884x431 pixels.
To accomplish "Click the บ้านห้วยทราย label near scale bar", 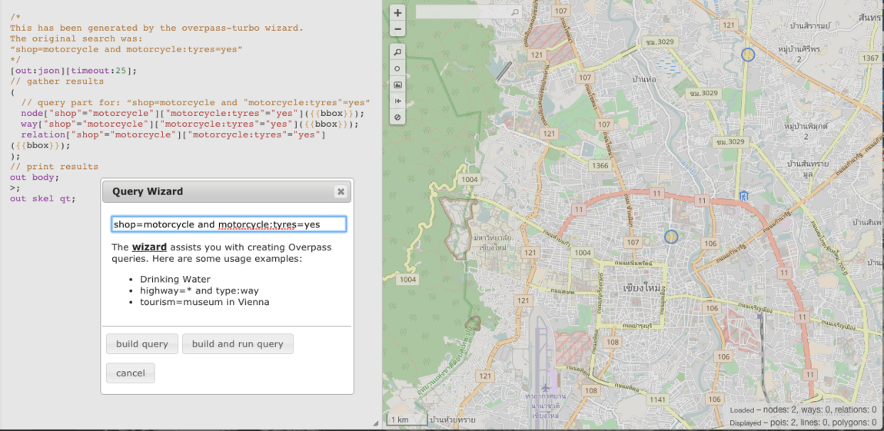I will (452, 420).
